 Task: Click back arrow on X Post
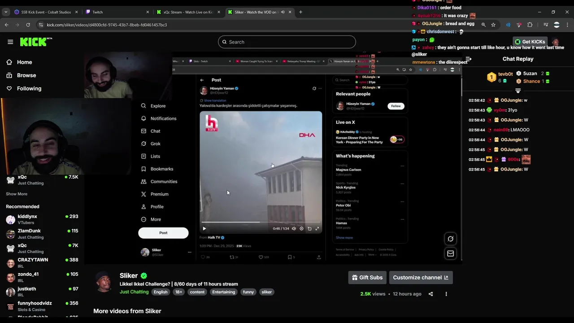(202, 80)
